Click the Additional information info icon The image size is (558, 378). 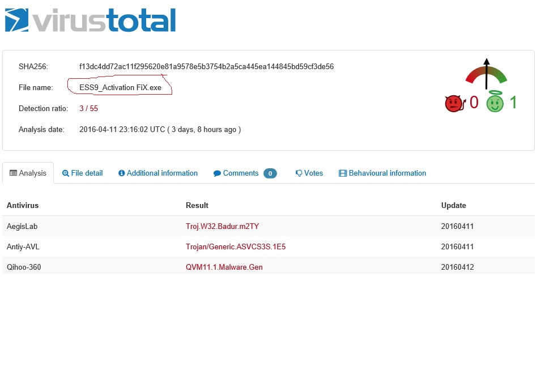pyautogui.click(x=122, y=173)
